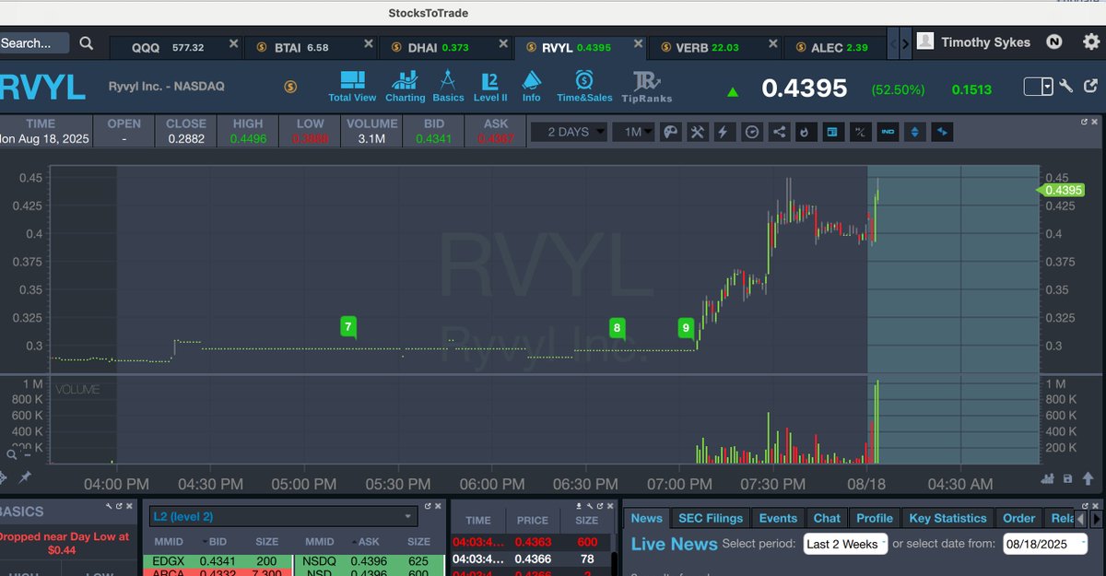Image resolution: width=1106 pixels, height=576 pixels.
Task: Select the Events tab
Action: 778,519
